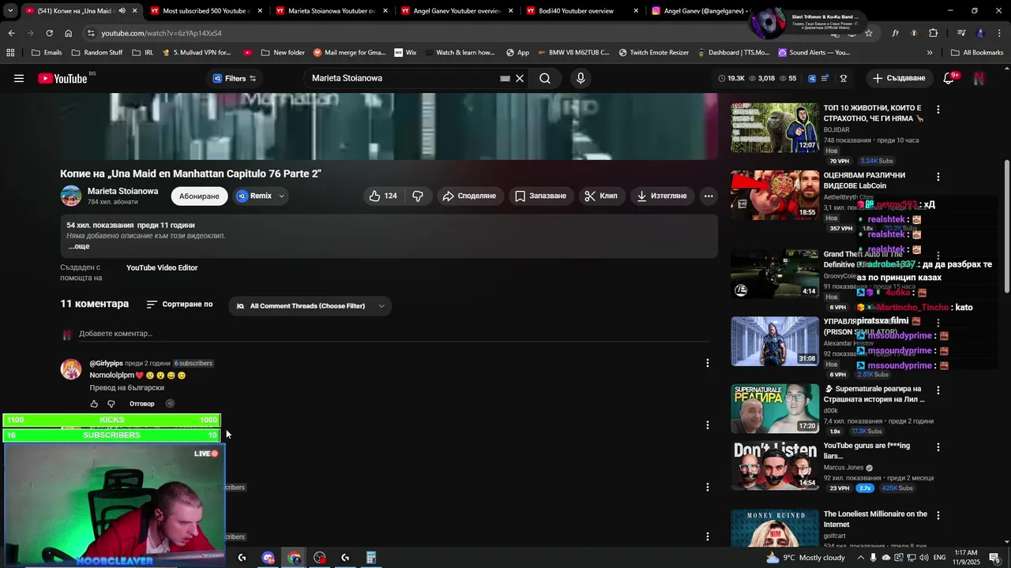The width and height of the screenshot is (1011, 568).
Task: Reload the page in Chrome
Action: [x=49, y=33]
